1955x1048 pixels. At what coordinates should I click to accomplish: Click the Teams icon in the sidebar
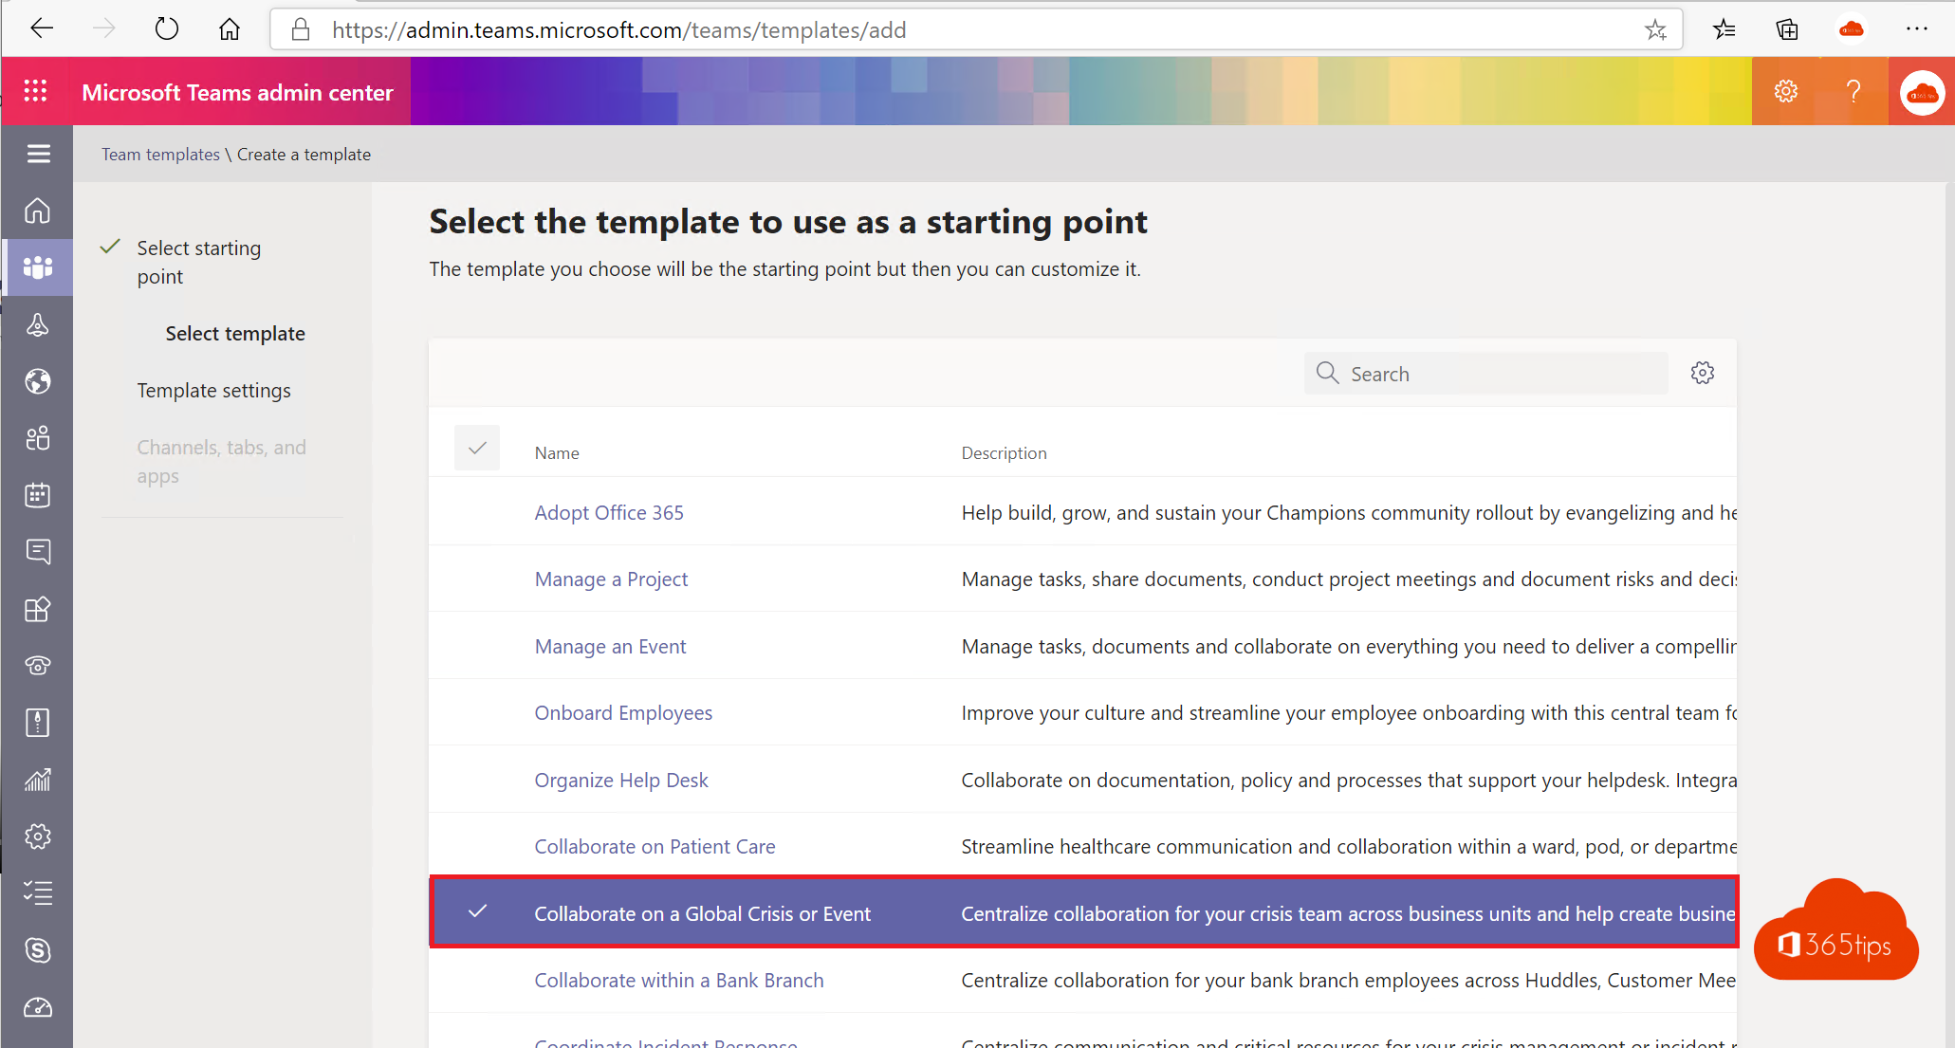click(36, 267)
